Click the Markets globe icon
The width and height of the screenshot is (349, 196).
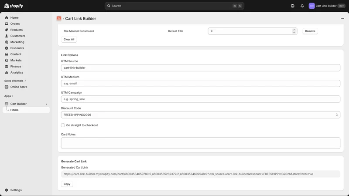point(7,60)
